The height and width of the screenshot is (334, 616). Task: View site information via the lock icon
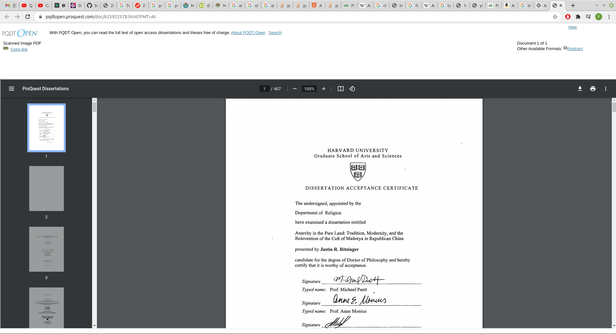coord(40,17)
